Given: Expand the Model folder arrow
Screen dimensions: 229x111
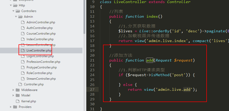Looking at the screenshot, I should pos(13,96).
